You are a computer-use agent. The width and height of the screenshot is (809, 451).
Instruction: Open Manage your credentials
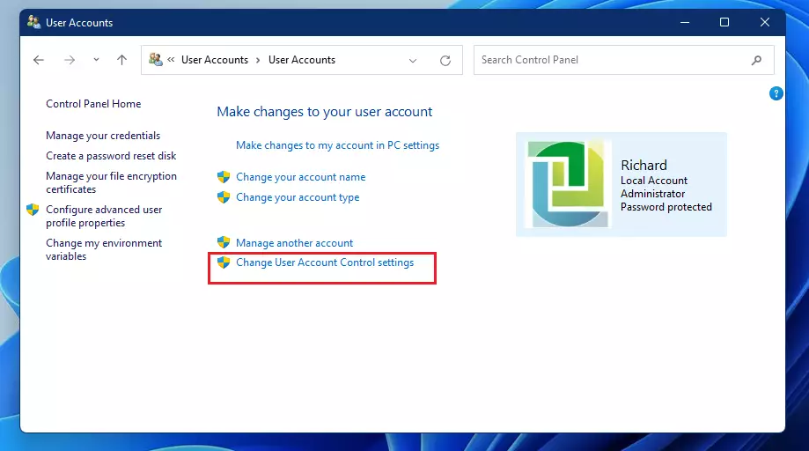click(x=103, y=135)
